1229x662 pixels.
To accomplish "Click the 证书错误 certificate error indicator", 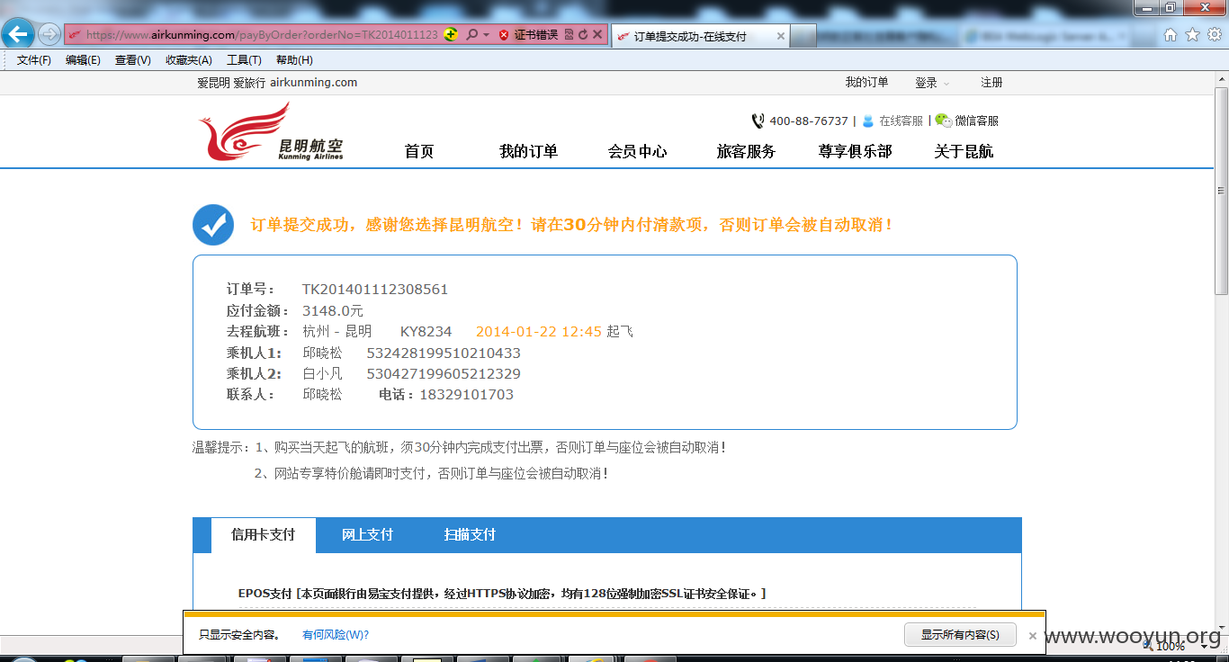I will coord(529,35).
